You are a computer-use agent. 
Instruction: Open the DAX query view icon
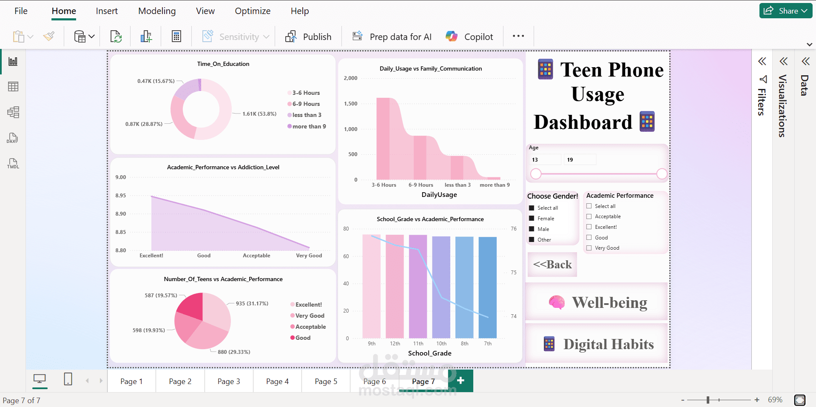[13, 138]
